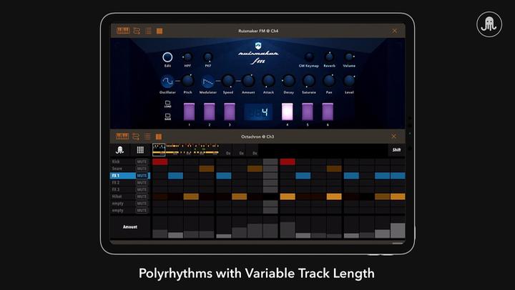Viewport: 515px width, 290px height.
Task: Click the HPF knob
Action: [187, 57]
